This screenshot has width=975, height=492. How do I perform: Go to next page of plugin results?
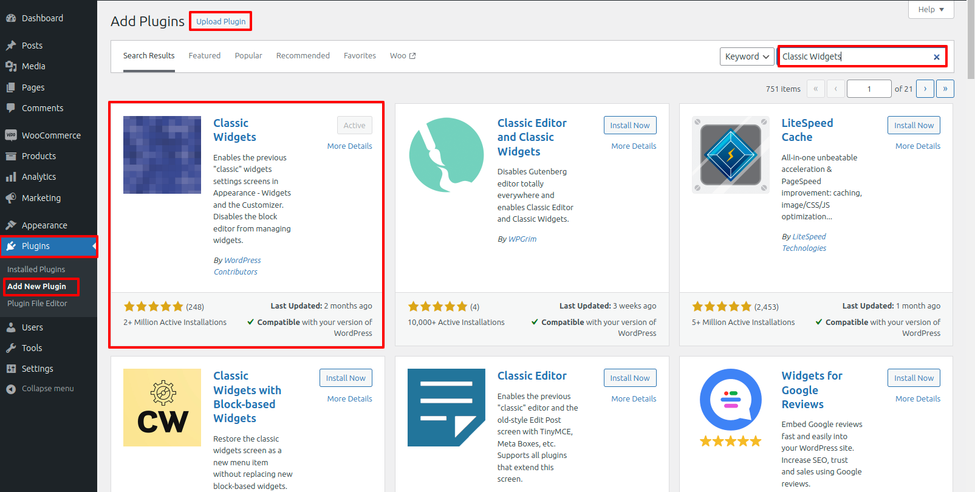click(x=925, y=89)
